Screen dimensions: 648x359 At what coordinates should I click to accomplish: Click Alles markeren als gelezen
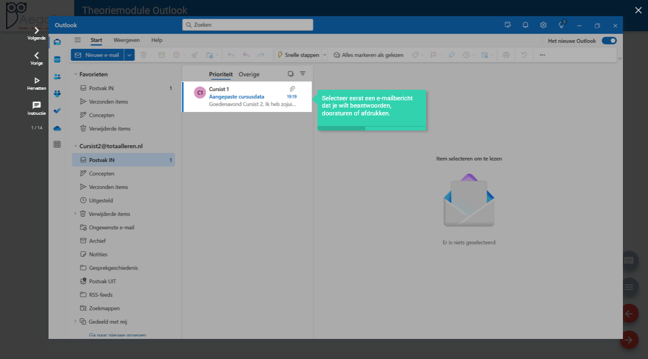pyautogui.click(x=368, y=55)
